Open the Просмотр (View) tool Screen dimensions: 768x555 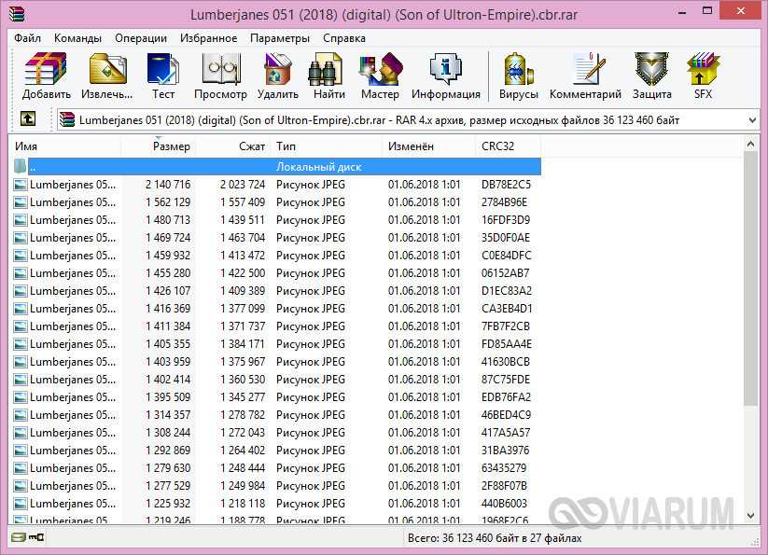220,76
